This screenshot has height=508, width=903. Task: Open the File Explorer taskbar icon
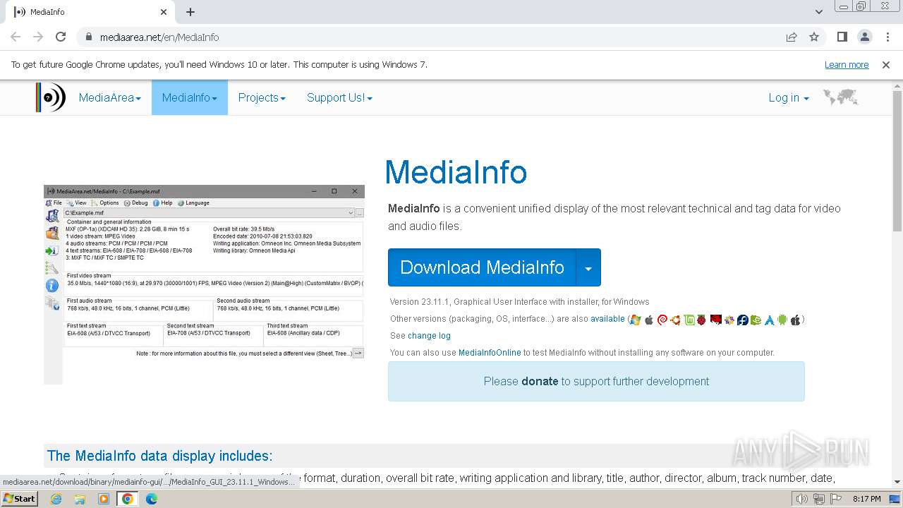click(80, 499)
